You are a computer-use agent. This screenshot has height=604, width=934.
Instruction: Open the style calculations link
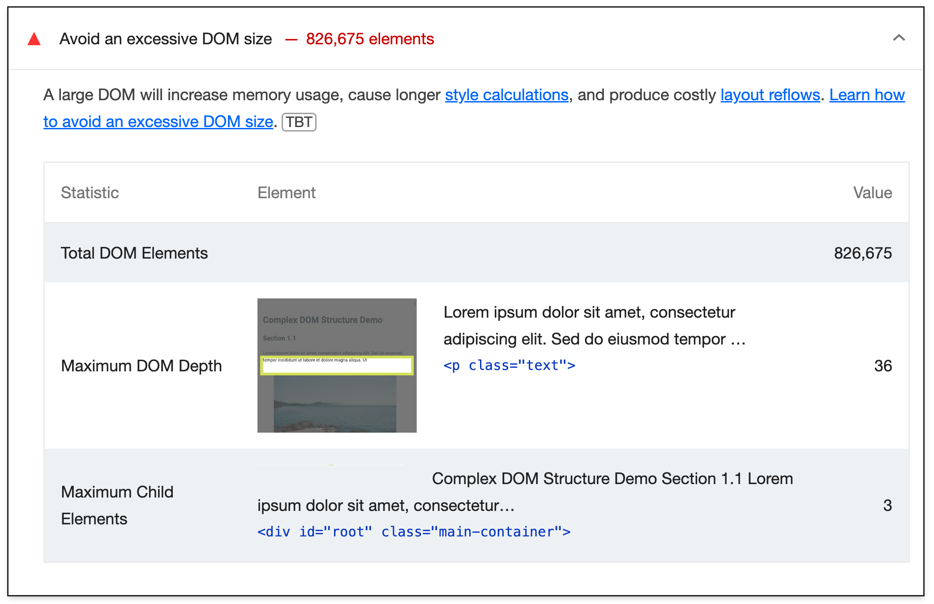coord(506,95)
